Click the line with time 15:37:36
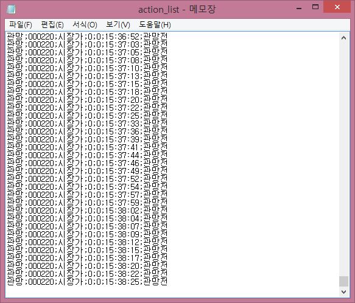This screenshot has width=355, height=303. click(x=87, y=131)
